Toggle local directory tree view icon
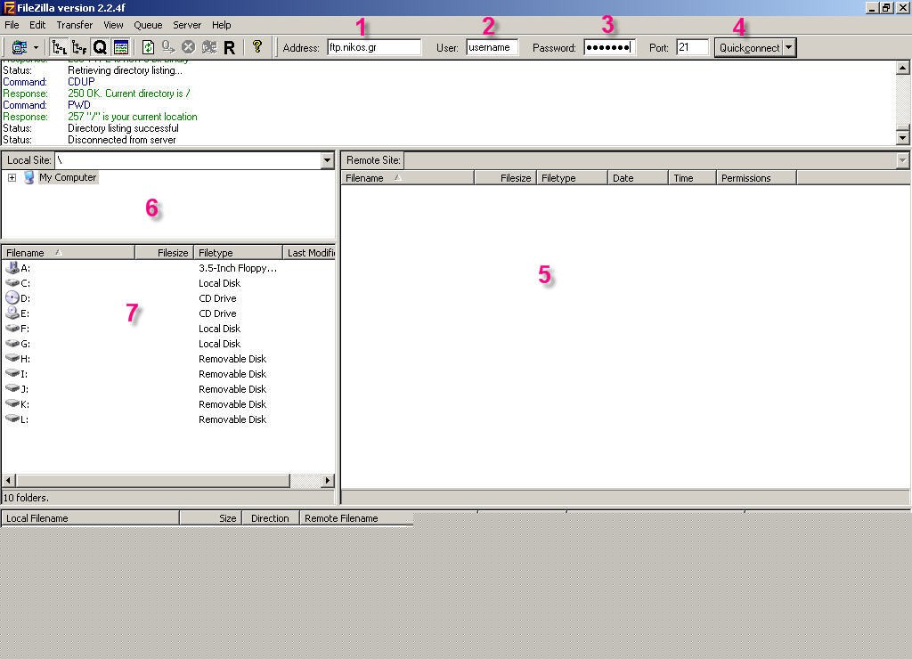The width and height of the screenshot is (912, 659). (x=60, y=47)
